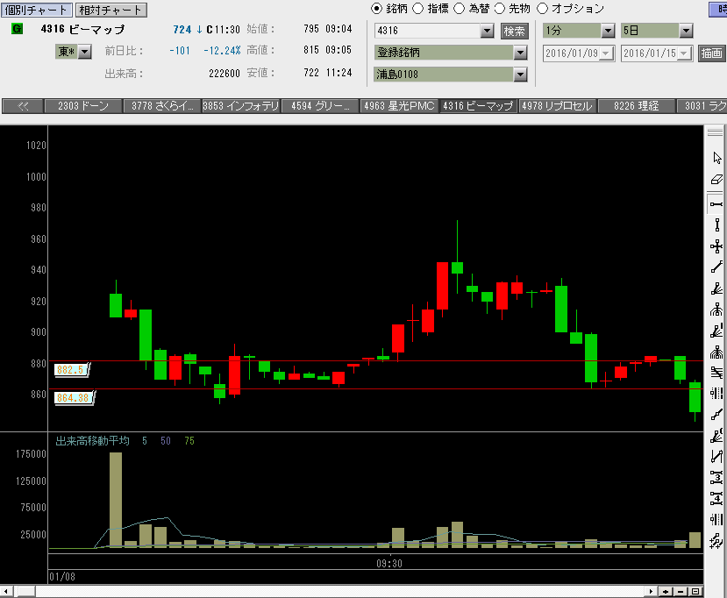
Task: Select the crosshair line drawing tool
Action: (716, 246)
